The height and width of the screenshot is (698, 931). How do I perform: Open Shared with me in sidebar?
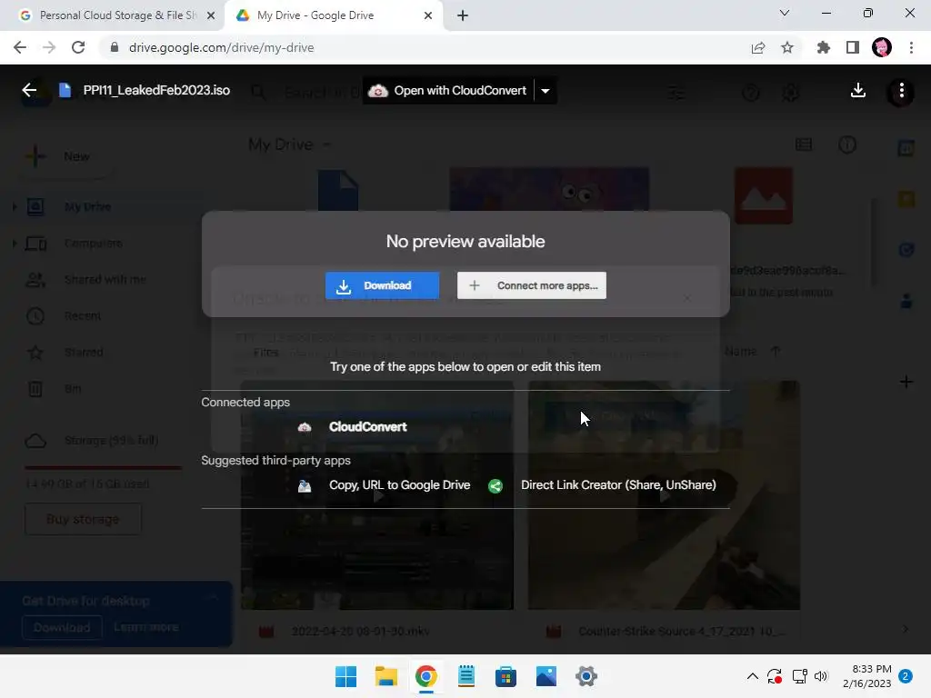tap(105, 280)
